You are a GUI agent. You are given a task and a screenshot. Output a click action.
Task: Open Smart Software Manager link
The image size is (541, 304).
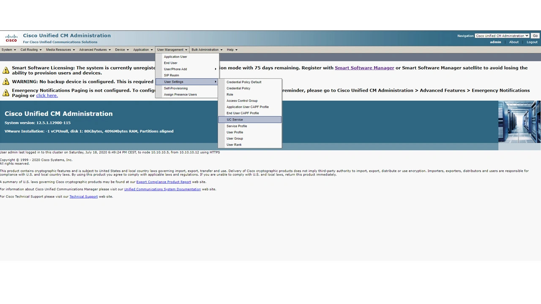[x=364, y=68]
